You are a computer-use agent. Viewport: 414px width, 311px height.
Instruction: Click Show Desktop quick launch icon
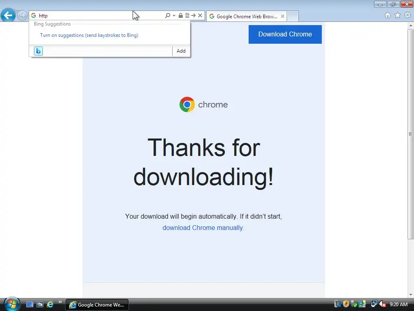(30, 305)
